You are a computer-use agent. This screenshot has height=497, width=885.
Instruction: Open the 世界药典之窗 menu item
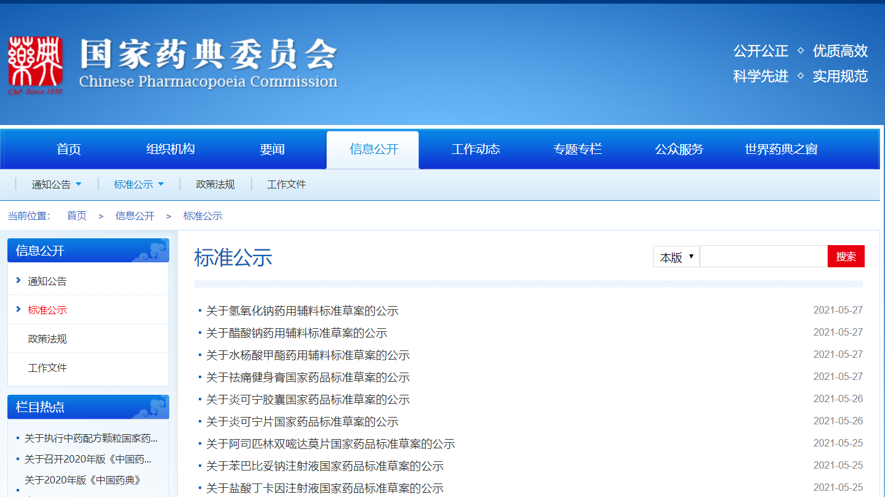point(781,150)
